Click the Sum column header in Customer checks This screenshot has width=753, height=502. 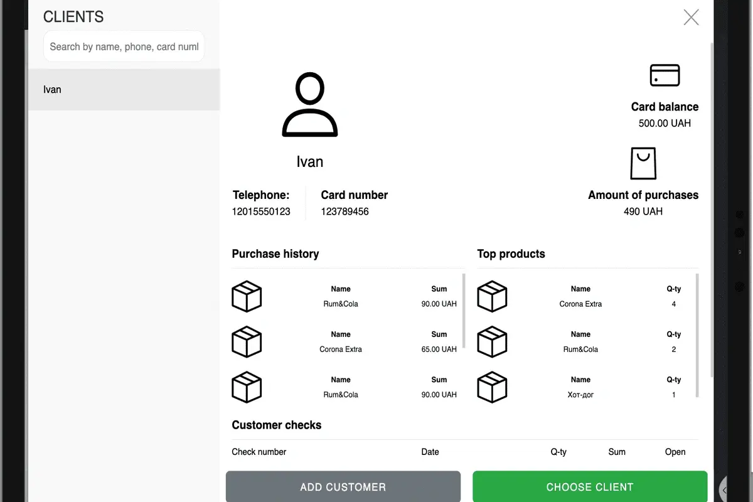(x=617, y=452)
